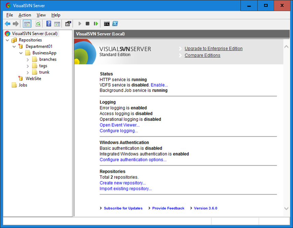Expand the trunk folder in the tree
Viewport: 293px width, 228px height.
pyautogui.click(x=27, y=72)
